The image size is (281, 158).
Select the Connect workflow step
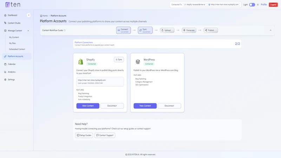tap(124, 30)
